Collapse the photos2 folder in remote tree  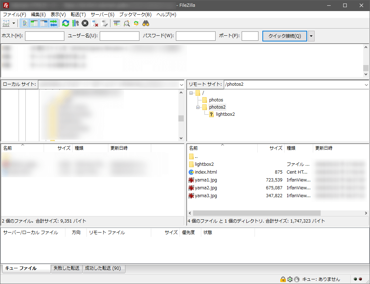click(198, 107)
